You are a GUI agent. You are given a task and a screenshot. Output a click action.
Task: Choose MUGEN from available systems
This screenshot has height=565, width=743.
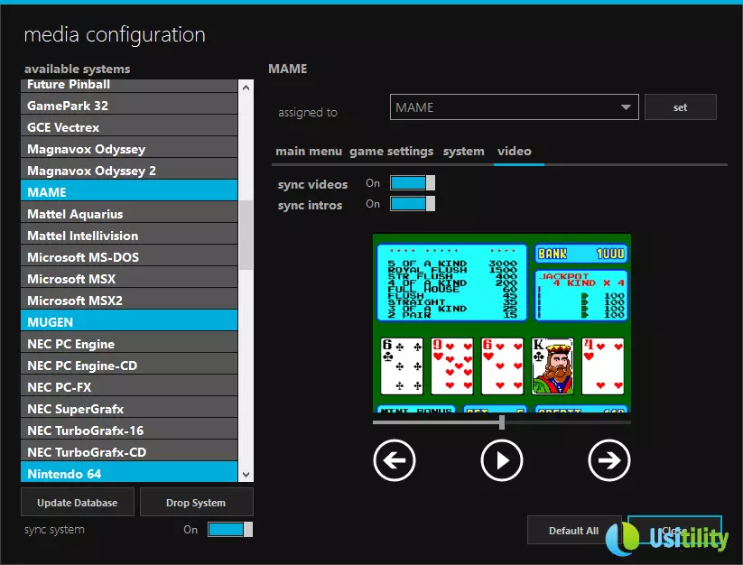pyautogui.click(x=128, y=321)
